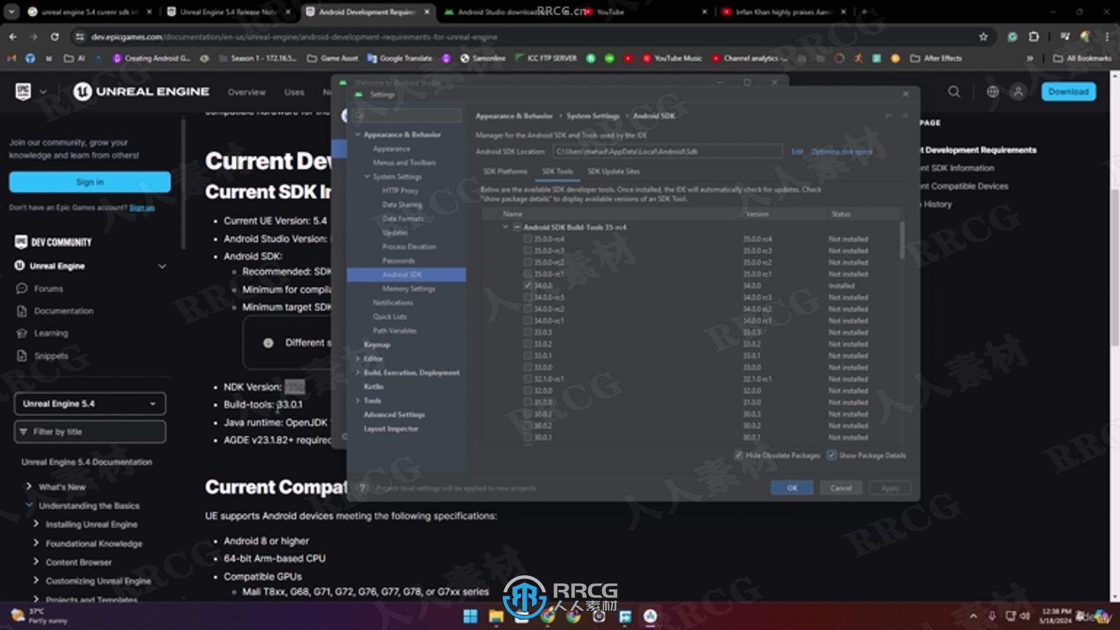Reload the page in Chrome
This screenshot has height=630, width=1120.
54,37
